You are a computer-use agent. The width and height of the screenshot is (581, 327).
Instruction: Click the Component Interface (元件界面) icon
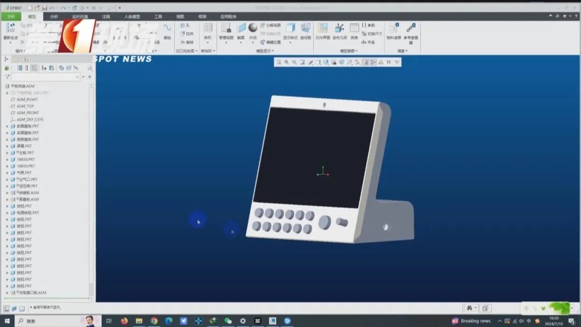tap(323, 30)
